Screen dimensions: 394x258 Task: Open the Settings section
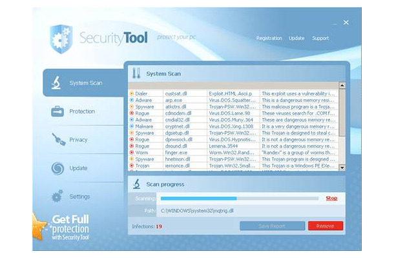(79, 196)
